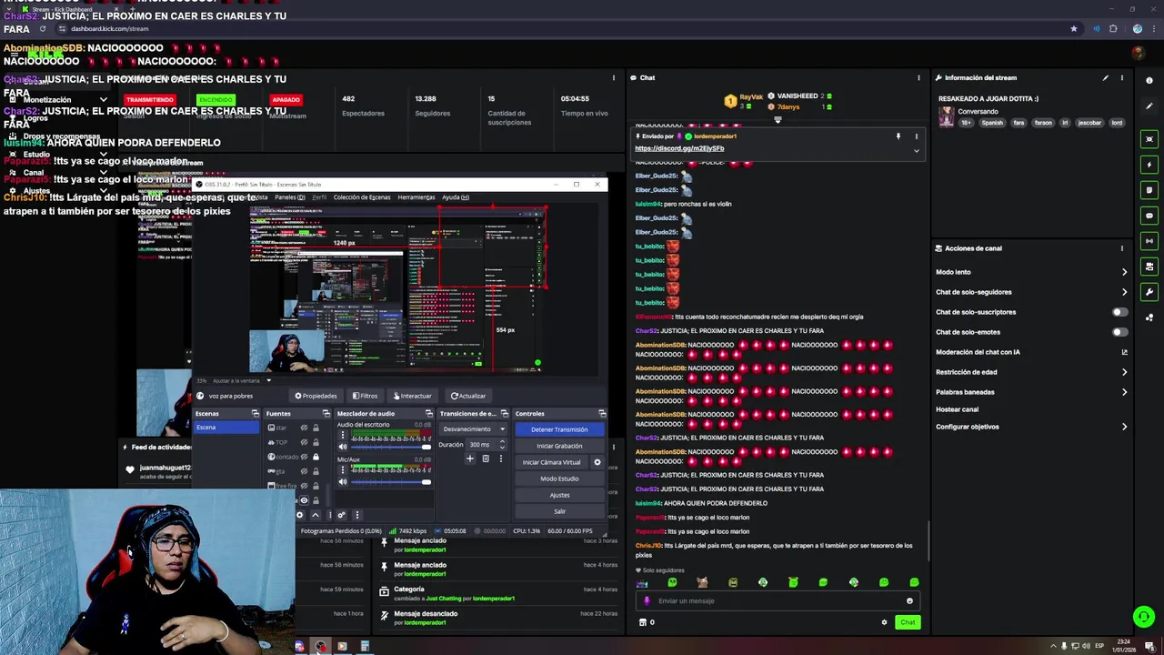Open external link for Moderación del chat con IA
The image size is (1164, 655).
[x=1124, y=352]
